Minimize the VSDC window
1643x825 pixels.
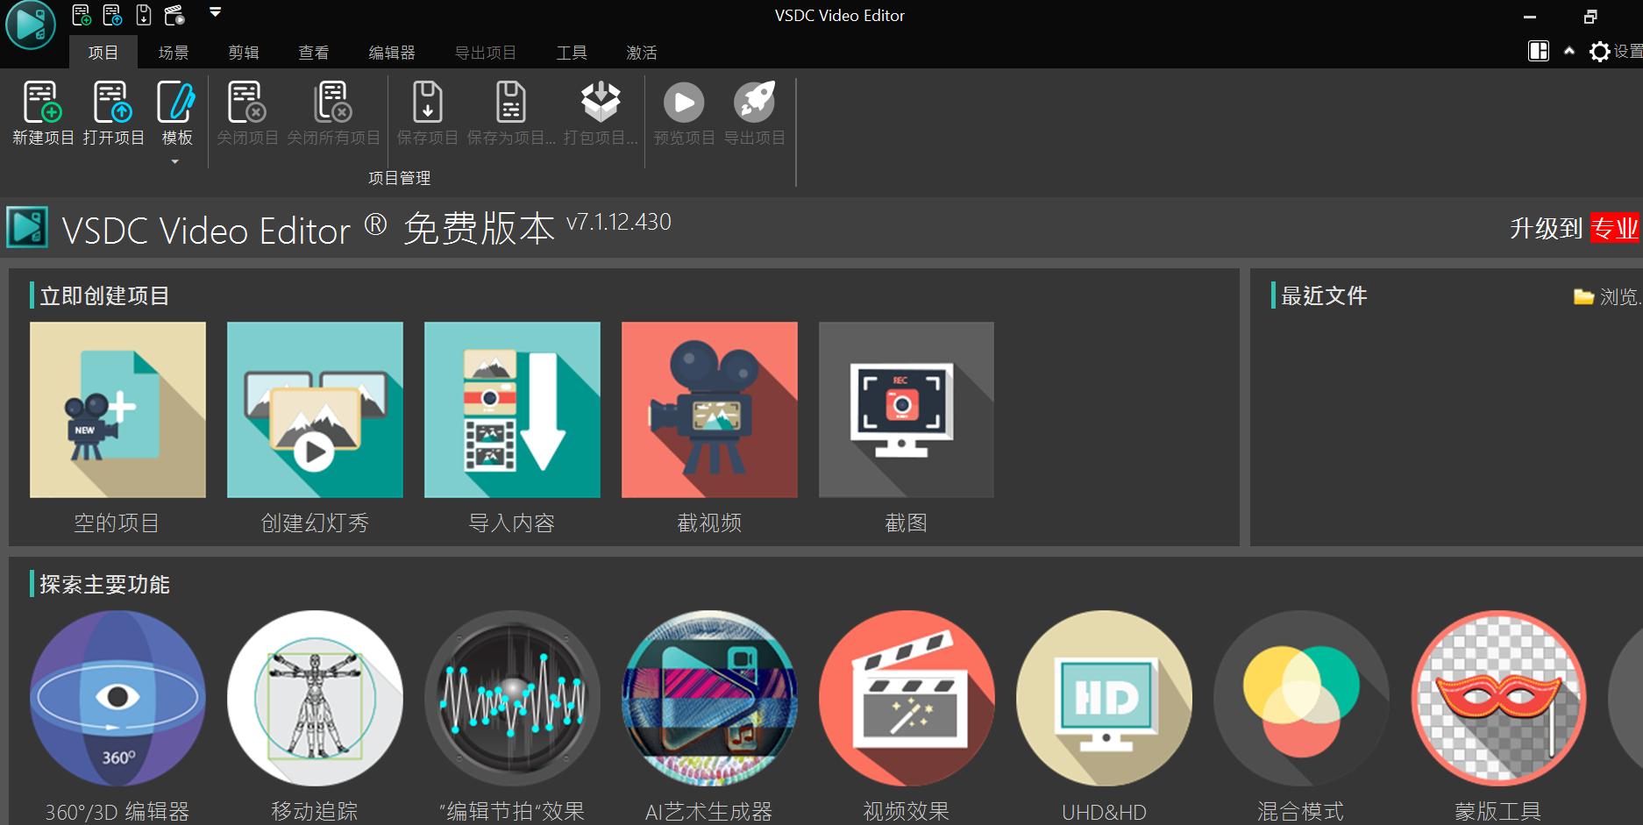pos(1530,17)
